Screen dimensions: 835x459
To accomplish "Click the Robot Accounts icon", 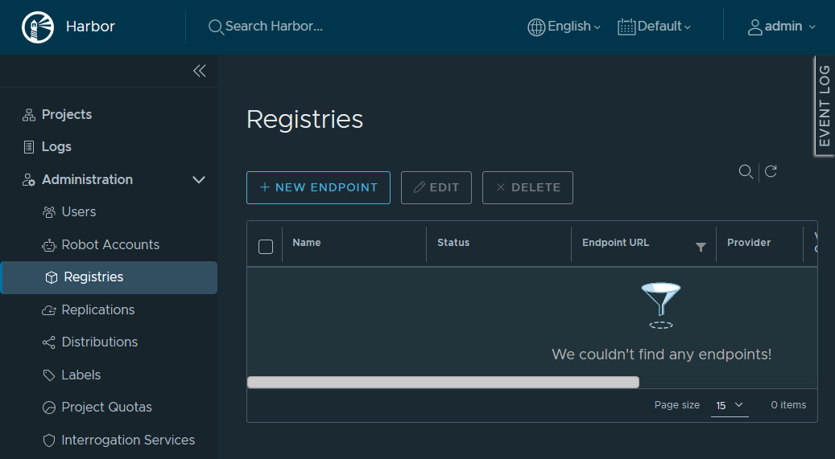I will (49, 245).
